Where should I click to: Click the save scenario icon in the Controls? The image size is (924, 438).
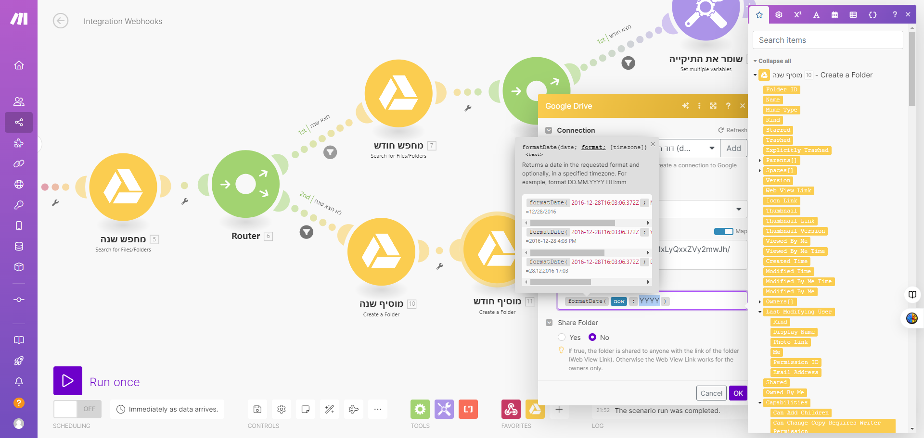point(257,409)
